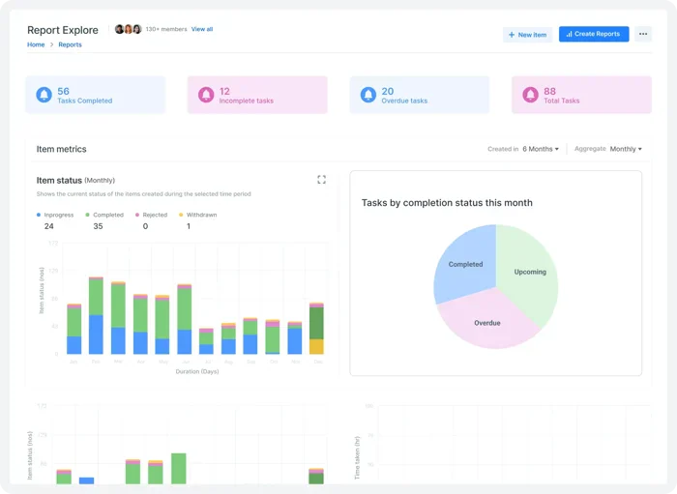The height and width of the screenshot is (494, 677).
Task: Toggle the Rejected legend series
Action: click(151, 215)
